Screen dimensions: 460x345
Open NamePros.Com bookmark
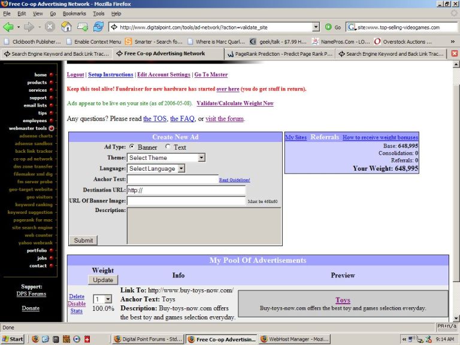tap(341, 42)
